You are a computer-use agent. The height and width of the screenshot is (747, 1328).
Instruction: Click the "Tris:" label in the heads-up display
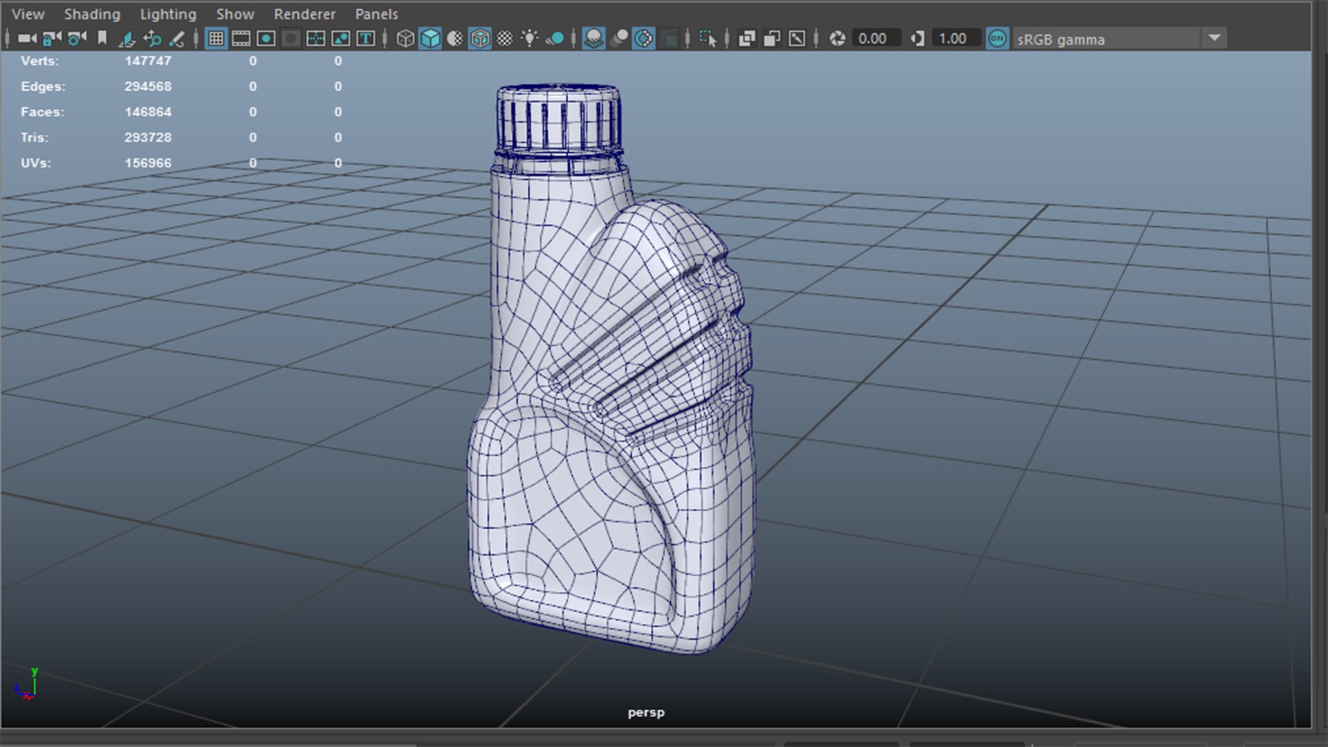(35, 138)
